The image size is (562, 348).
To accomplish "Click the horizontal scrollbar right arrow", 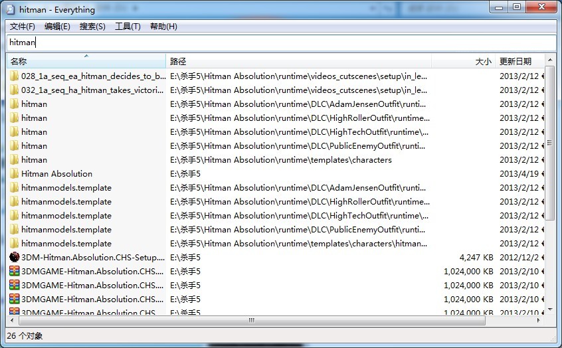I will click(x=539, y=319).
